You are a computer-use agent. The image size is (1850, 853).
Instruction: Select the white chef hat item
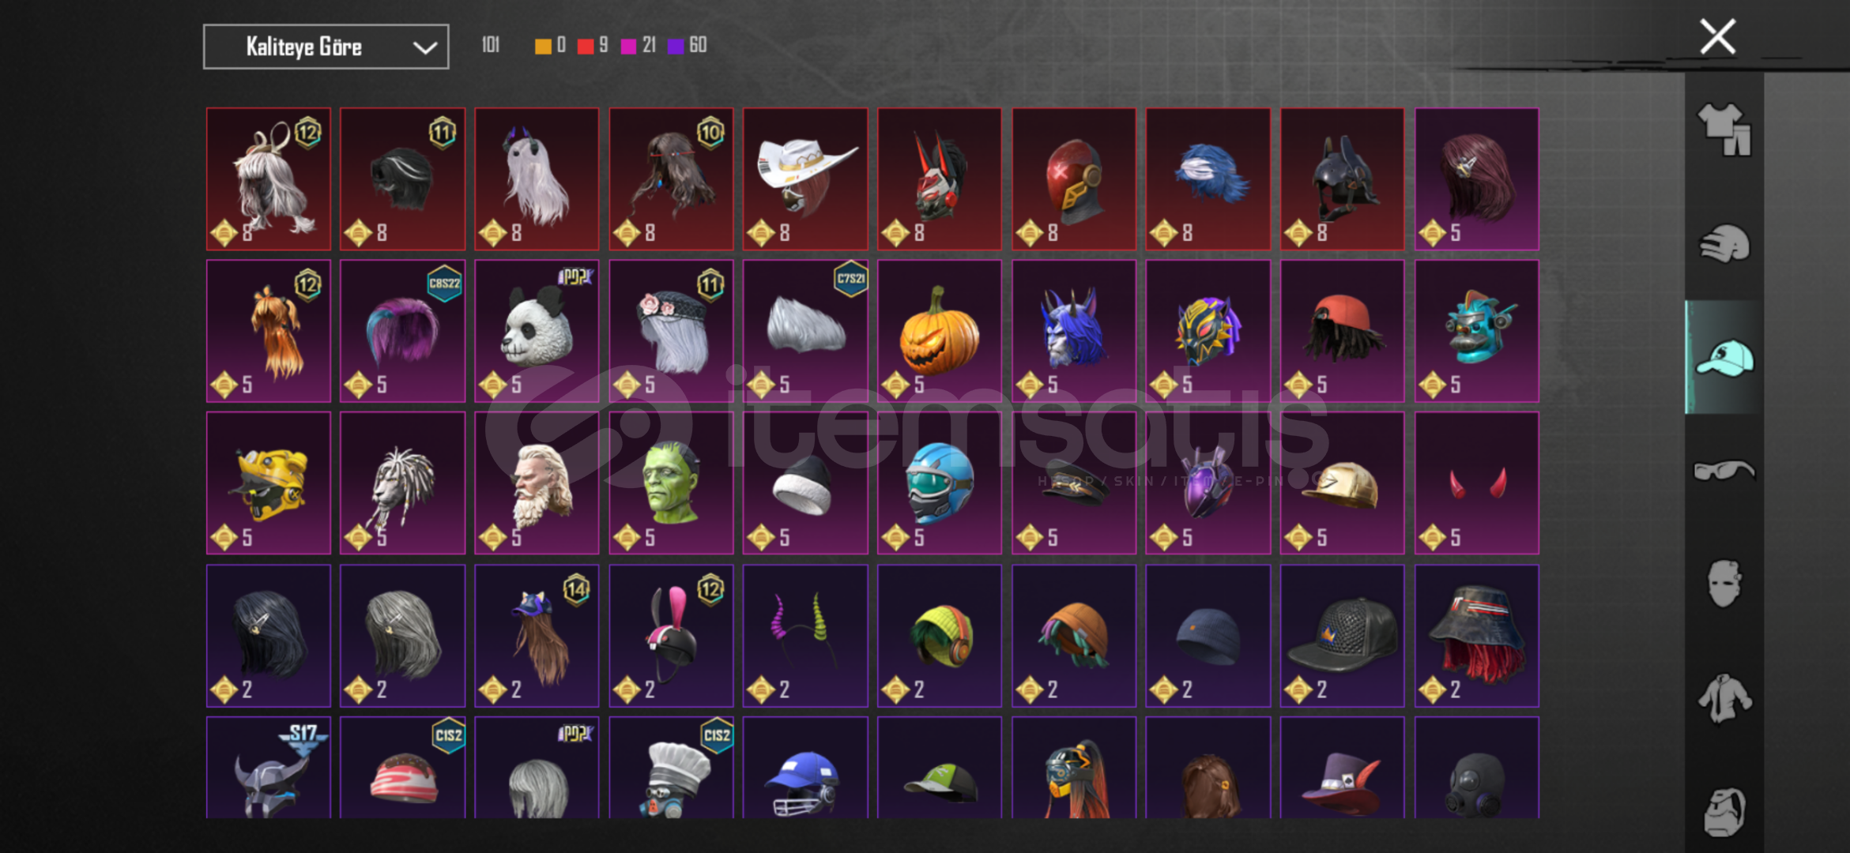pos(671,767)
